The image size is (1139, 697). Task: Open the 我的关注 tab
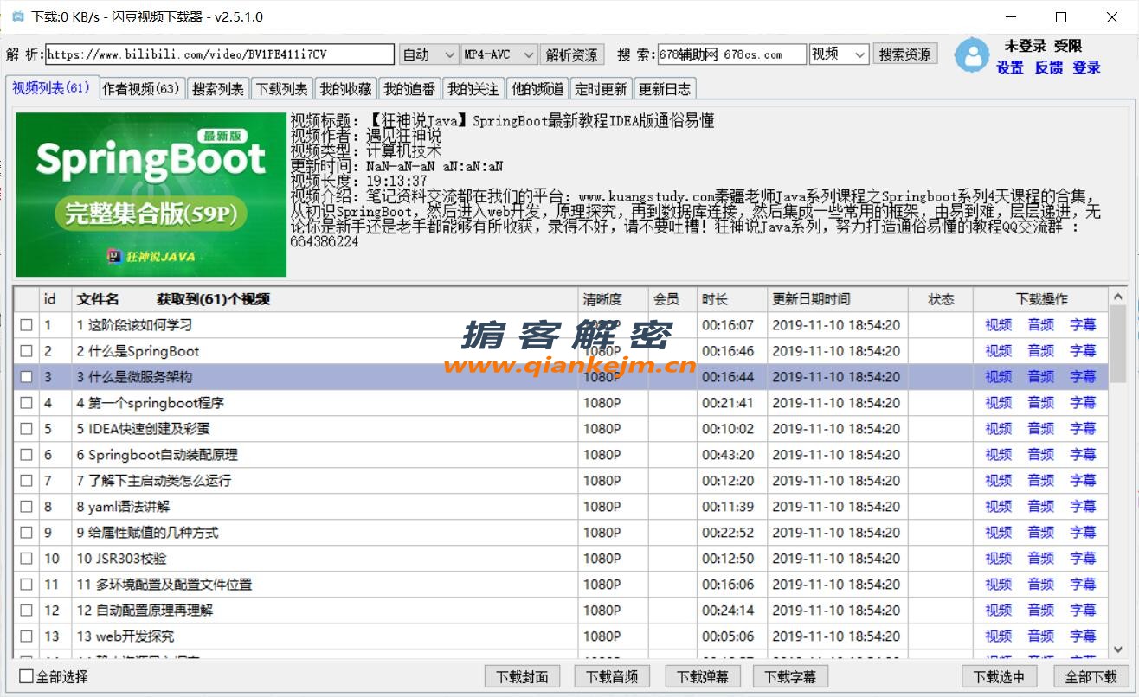click(x=473, y=88)
